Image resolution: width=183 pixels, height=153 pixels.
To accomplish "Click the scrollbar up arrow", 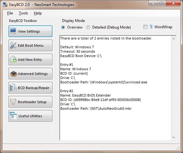I will click(x=174, y=39).
